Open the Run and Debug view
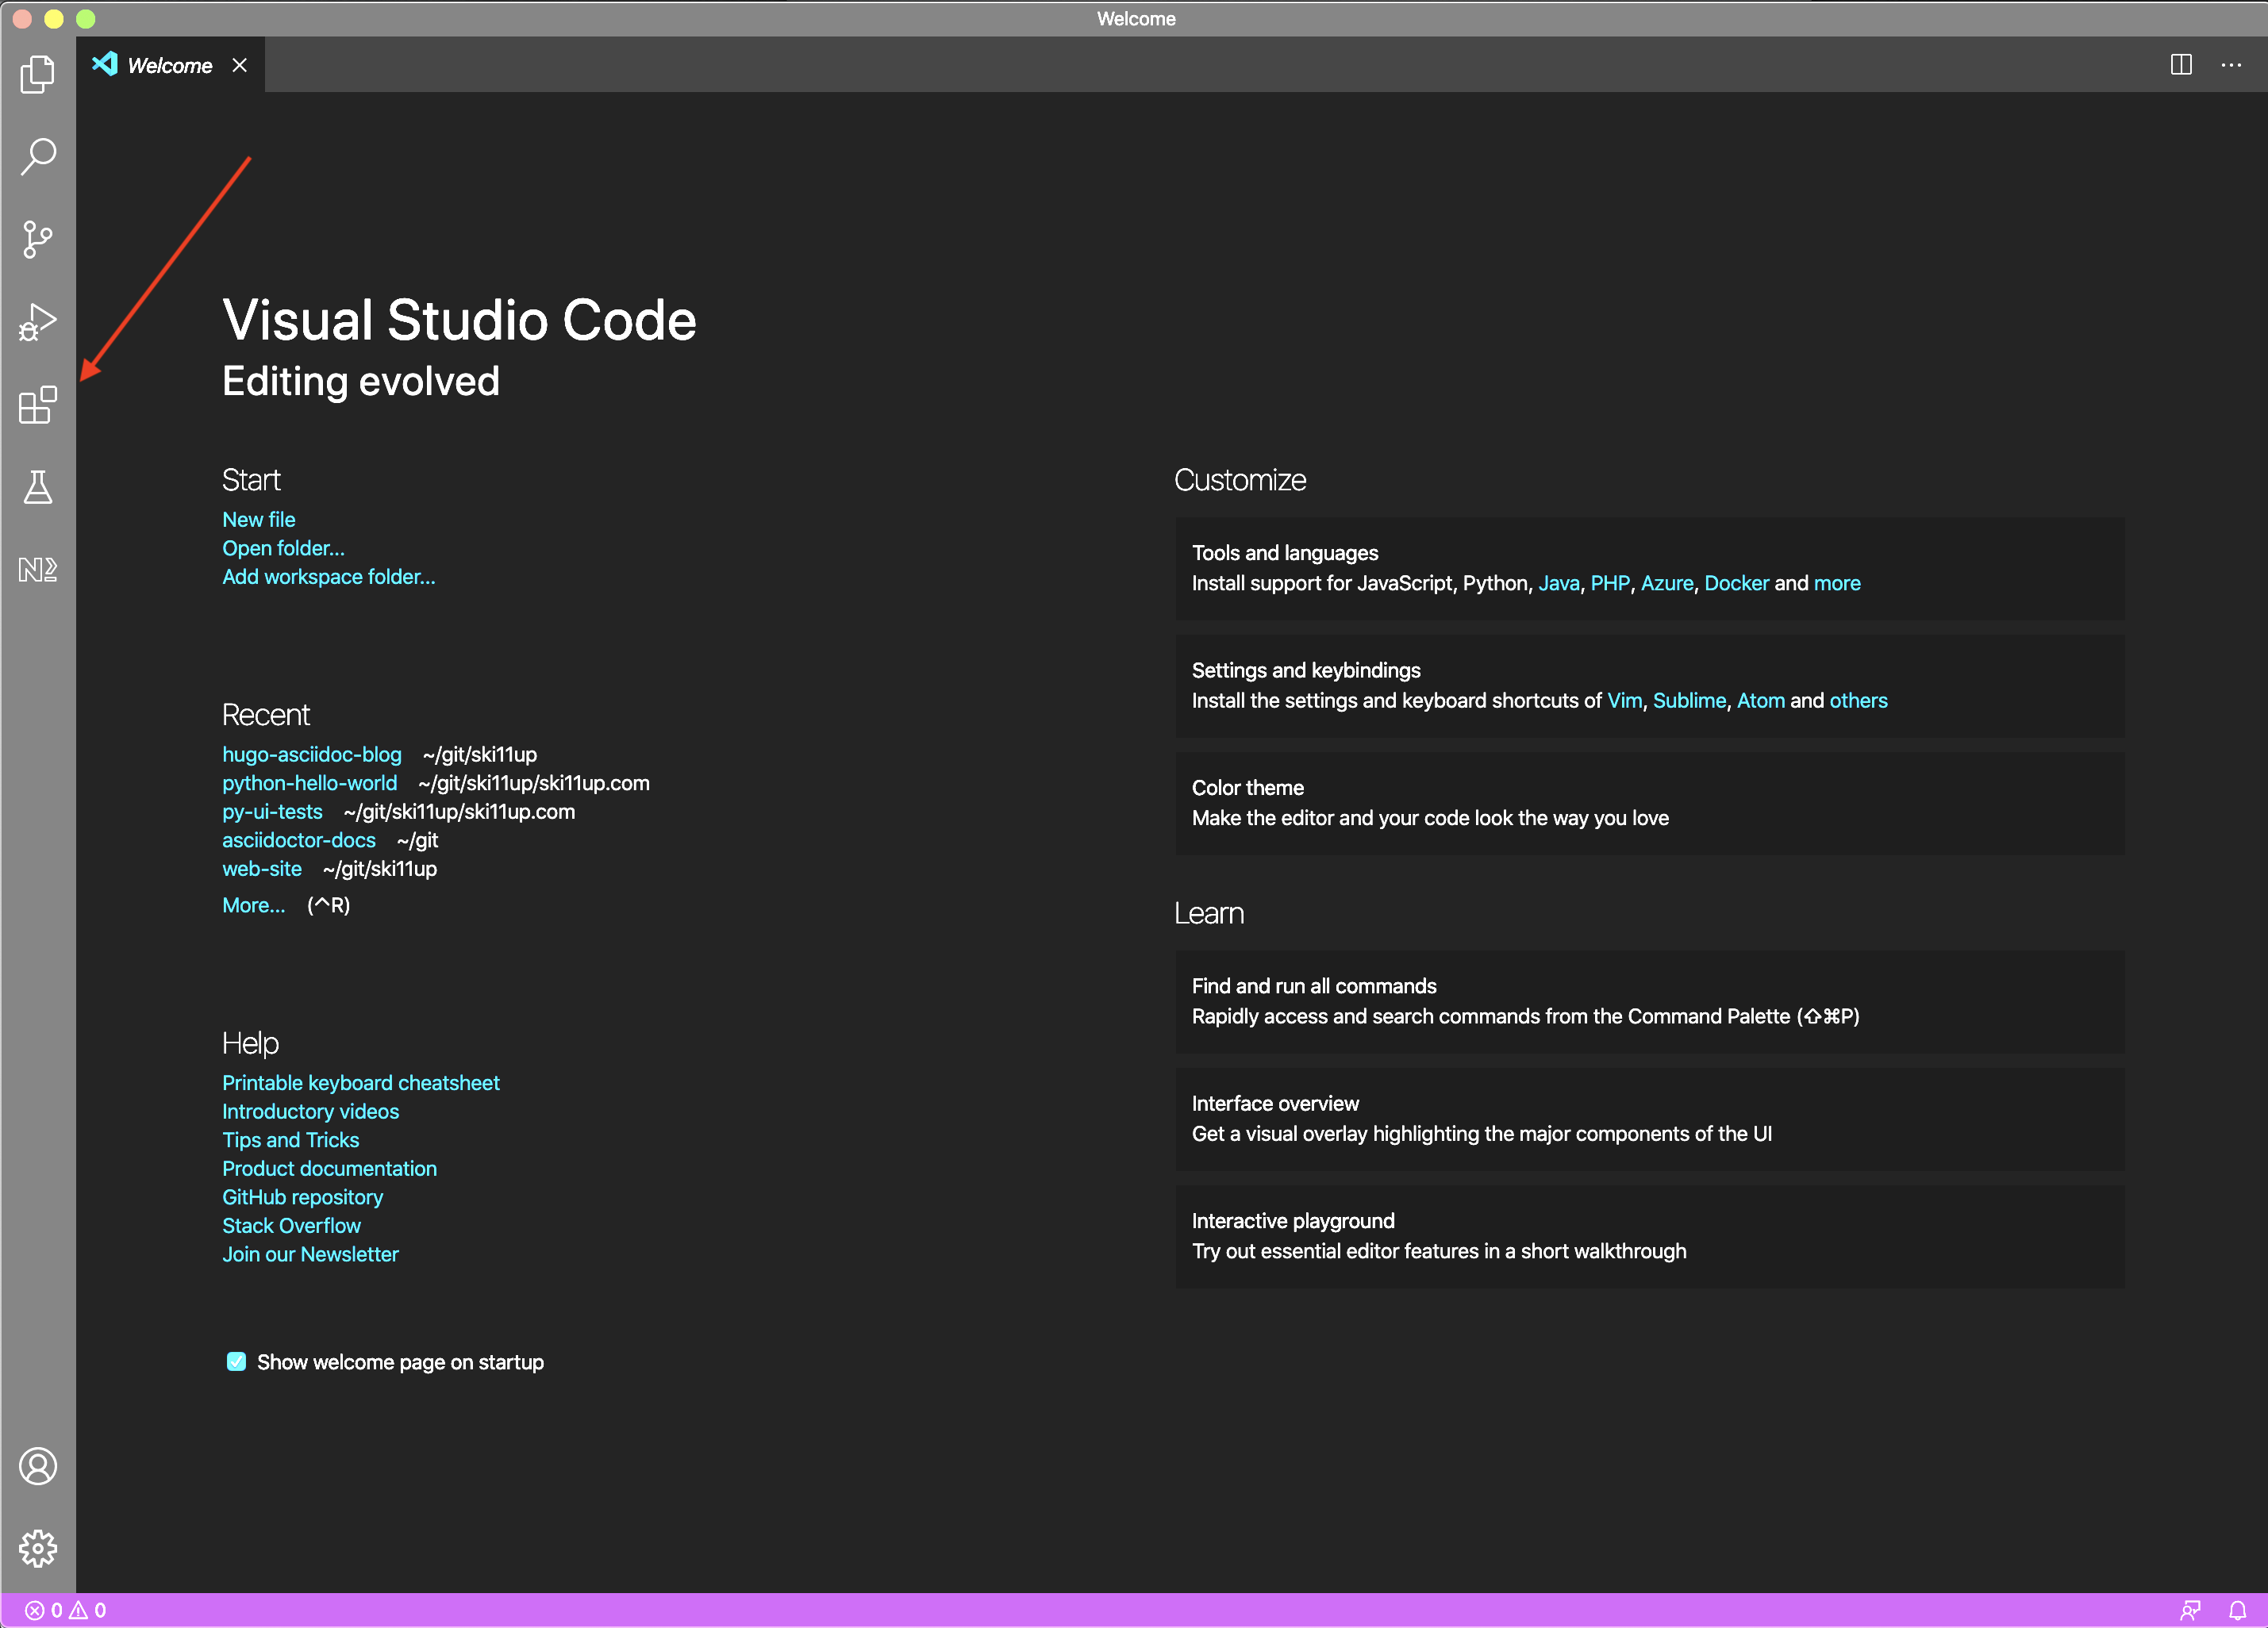Screen dimensions: 2268x1628 pyautogui.click(x=38, y=322)
